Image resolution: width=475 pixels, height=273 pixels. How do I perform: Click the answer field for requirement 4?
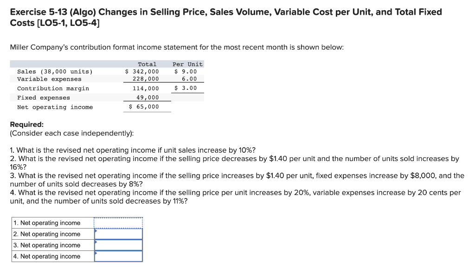[x=118, y=256]
